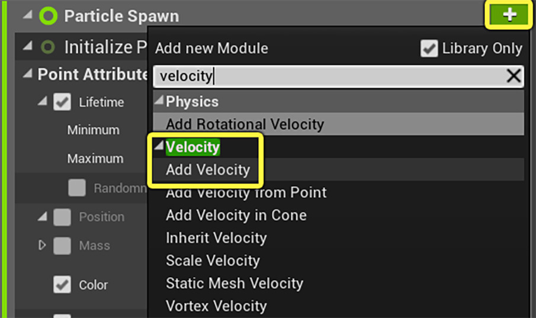Collapse the Velocity category
Screen dimensions: 536x318
(159, 146)
